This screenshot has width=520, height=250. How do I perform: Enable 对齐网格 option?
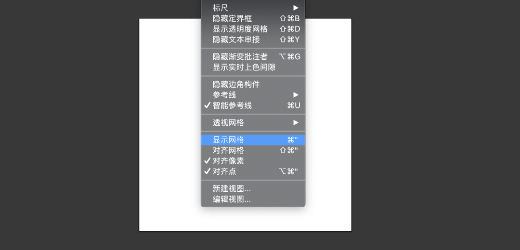tap(253, 151)
